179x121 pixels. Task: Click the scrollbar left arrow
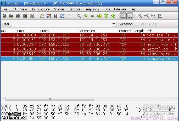coord(3,99)
